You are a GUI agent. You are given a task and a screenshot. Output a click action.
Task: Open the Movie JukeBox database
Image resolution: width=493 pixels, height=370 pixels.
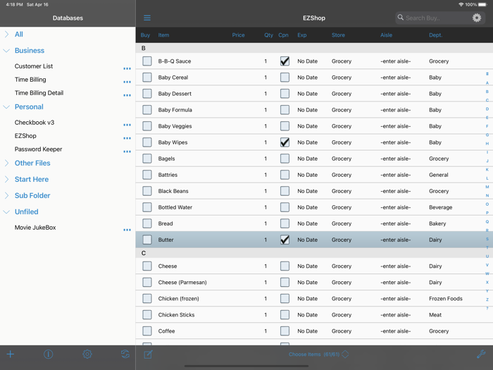point(35,228)
